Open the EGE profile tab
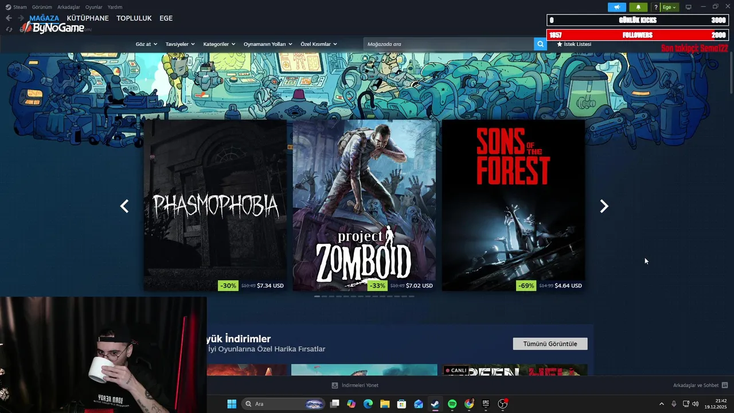Screen dimensions: 734x413 (x=166, y=18)
